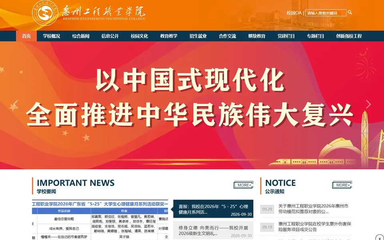Click the 学校要闻 subheading
The width and height of the screenshot is (384, 240).
click(46, 192)
